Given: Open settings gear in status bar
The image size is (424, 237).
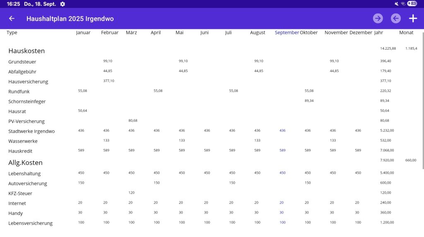Looking at the screenshot, I should pyautogui.click(x=63, y=4).
